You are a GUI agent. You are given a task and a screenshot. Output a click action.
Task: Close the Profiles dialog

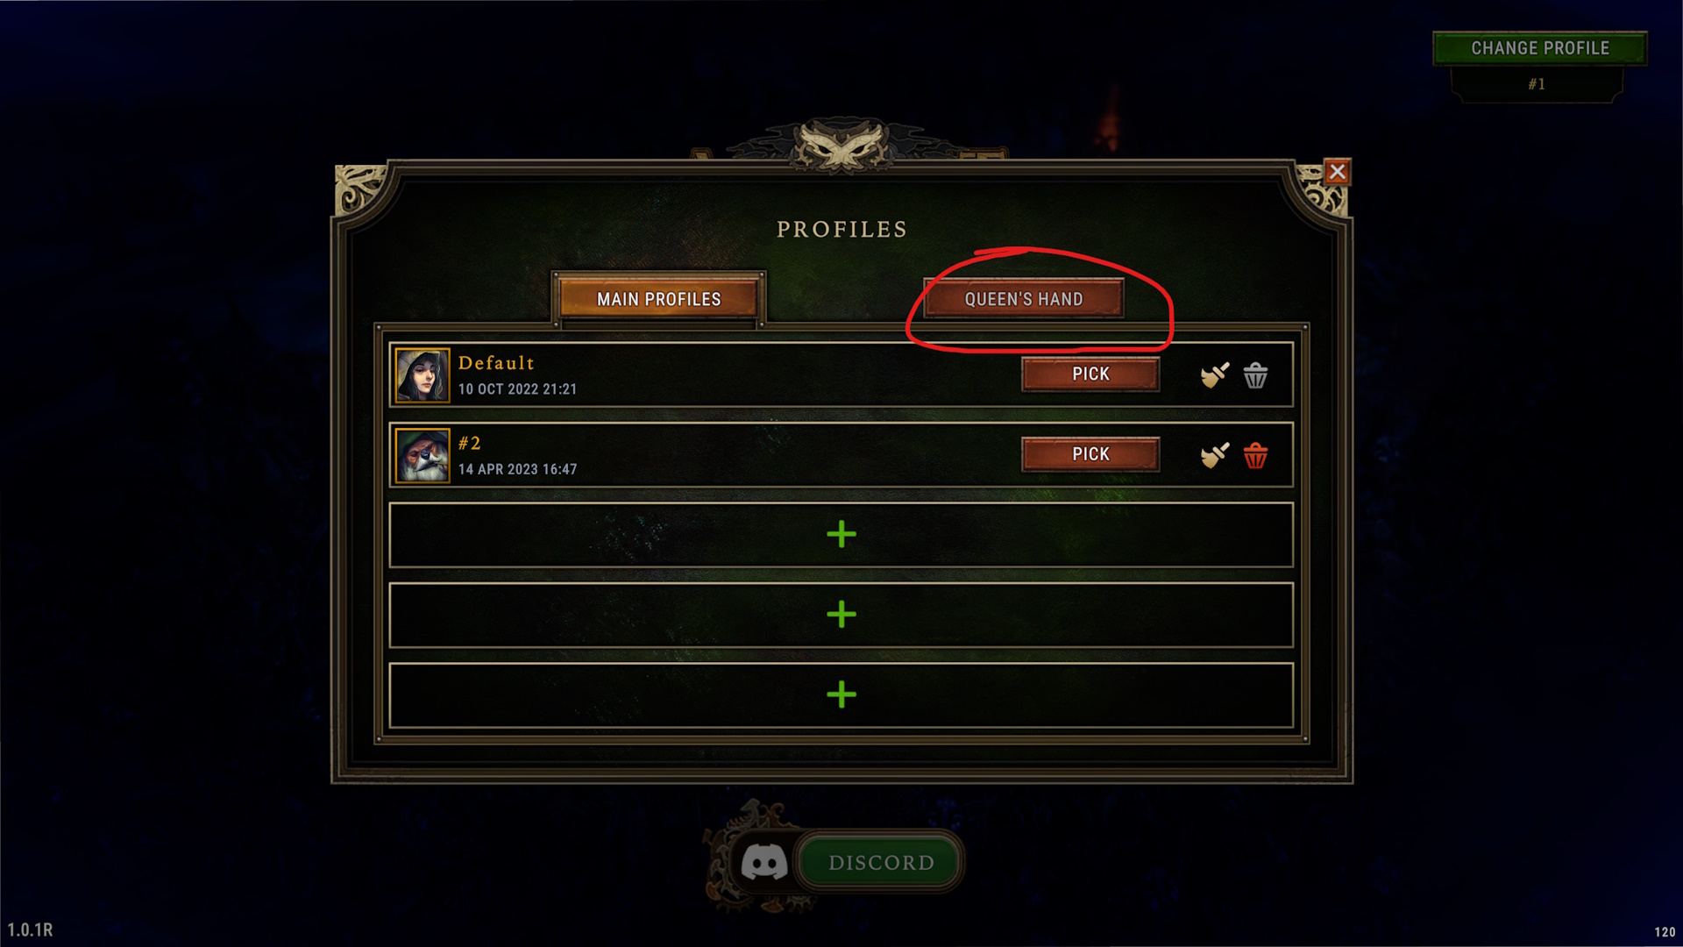(1337, 172)
